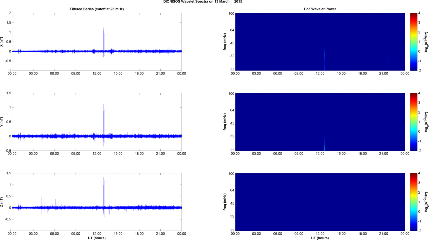Click 'UT (hours)' label under the bottom wavelet spectrum
The width and height of the screenshot is (429, 240).
[x=320, y=238]
